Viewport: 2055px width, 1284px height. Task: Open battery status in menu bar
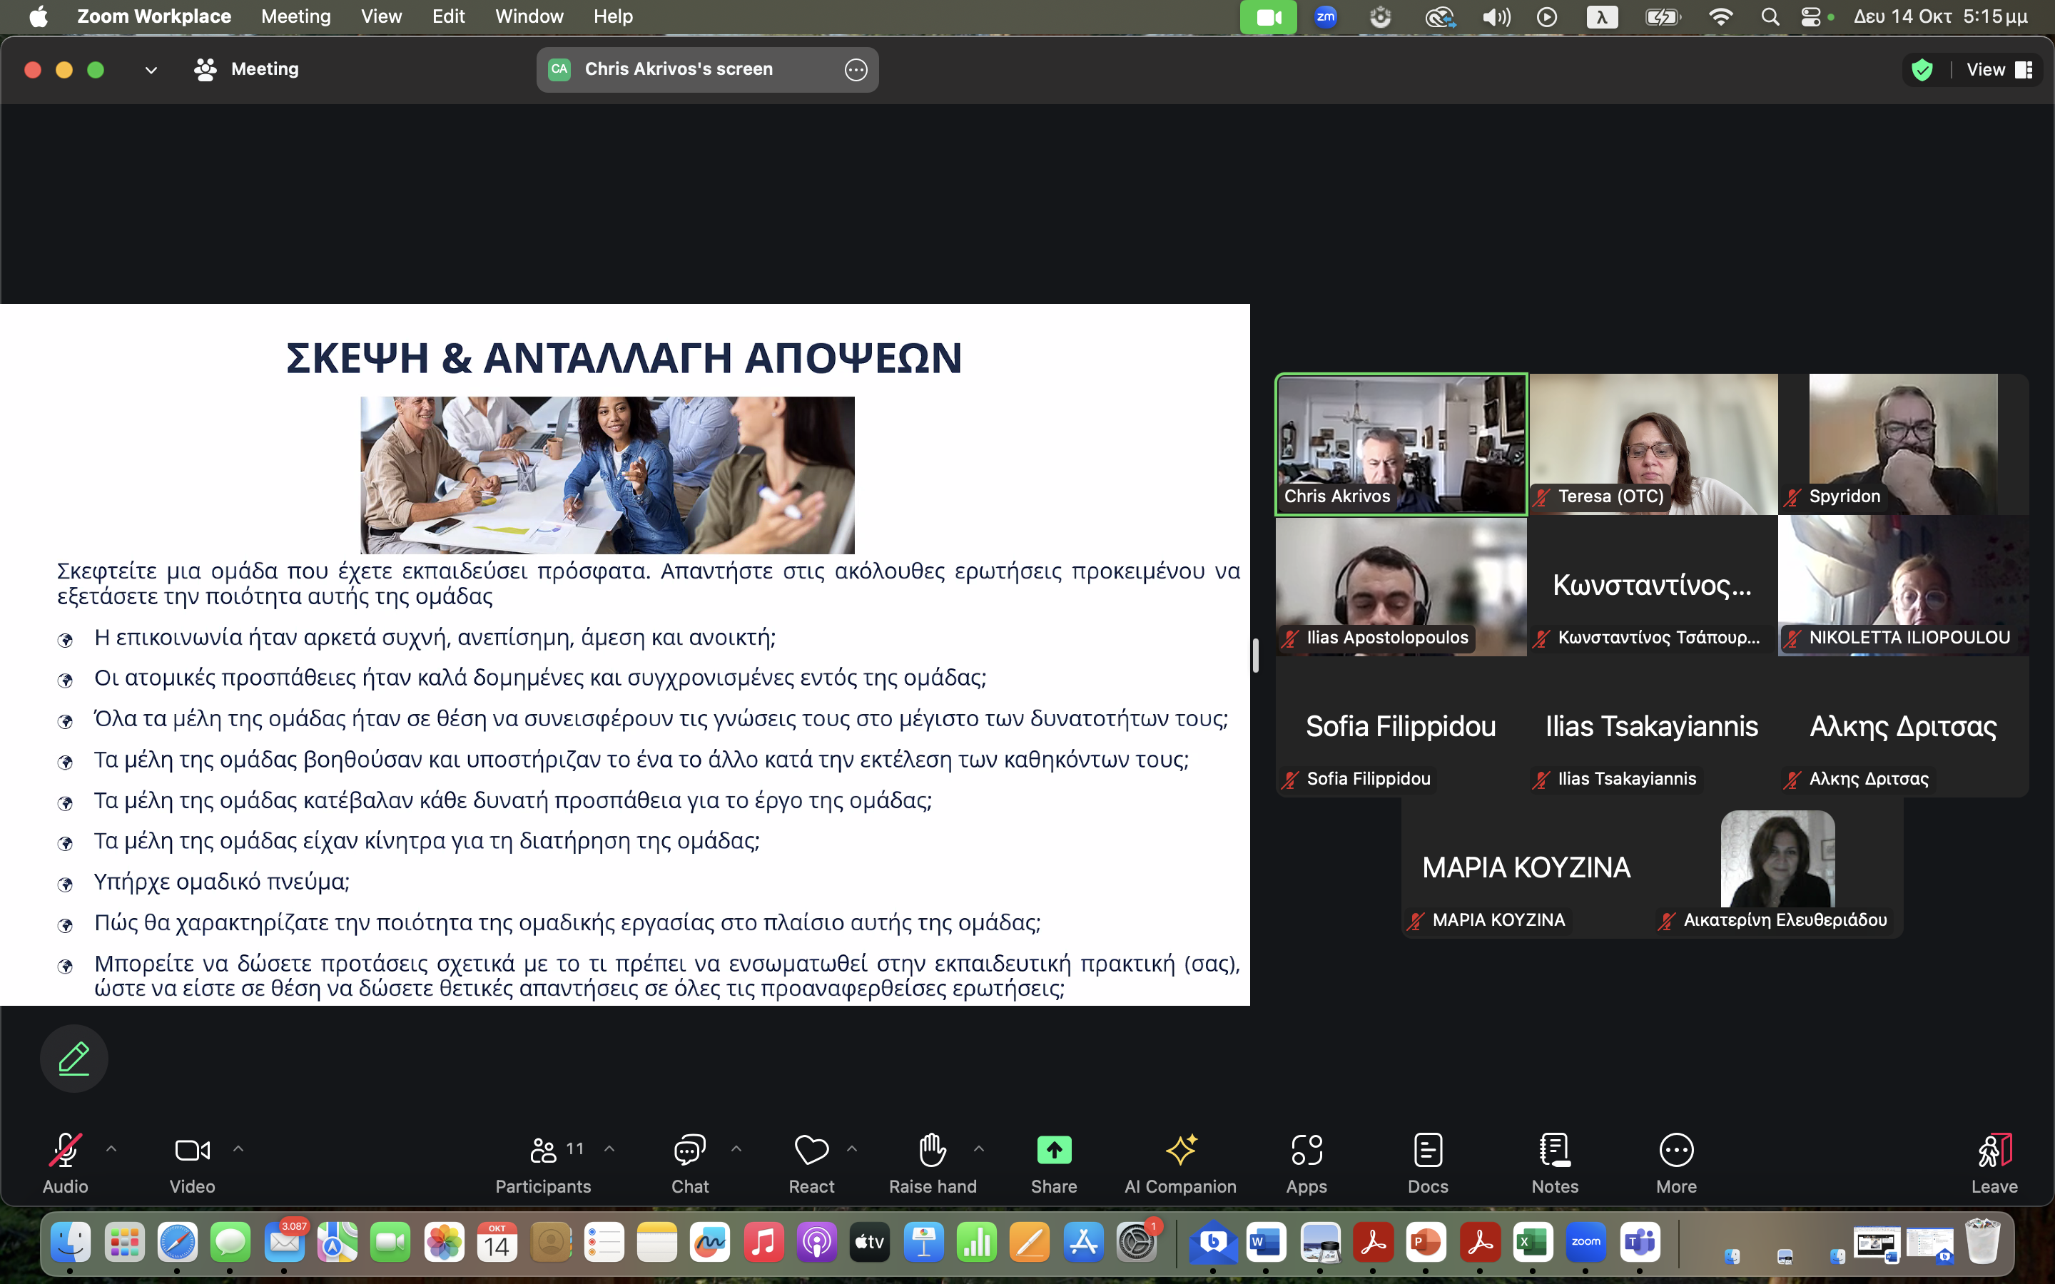click(x=1662, y=16)
